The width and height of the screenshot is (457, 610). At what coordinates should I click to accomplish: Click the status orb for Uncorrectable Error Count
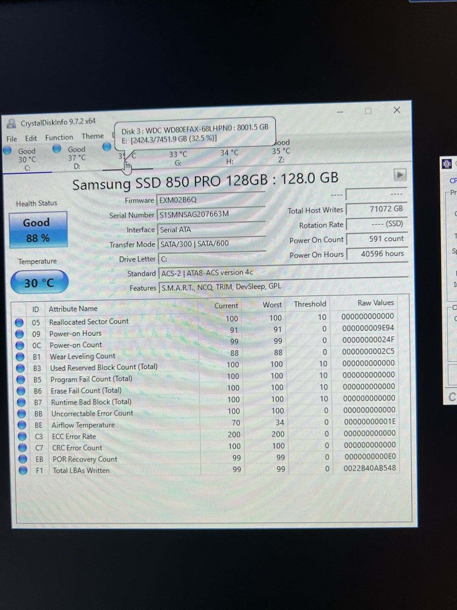click(22, 414)
